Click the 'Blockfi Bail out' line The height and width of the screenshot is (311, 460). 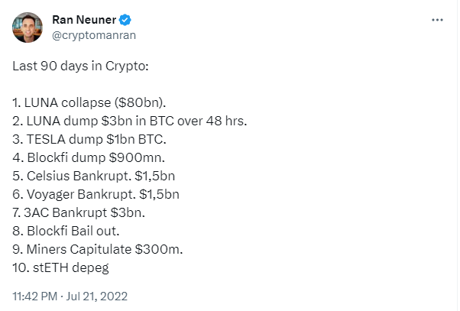[x=66, y=232]
